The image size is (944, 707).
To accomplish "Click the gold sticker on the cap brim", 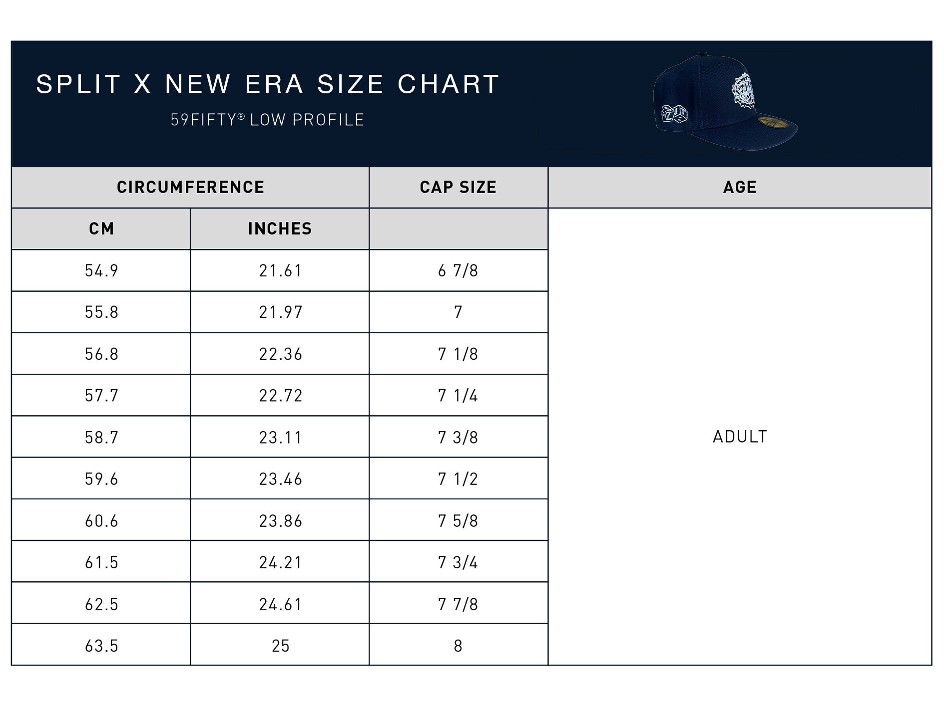I will 773,122.
